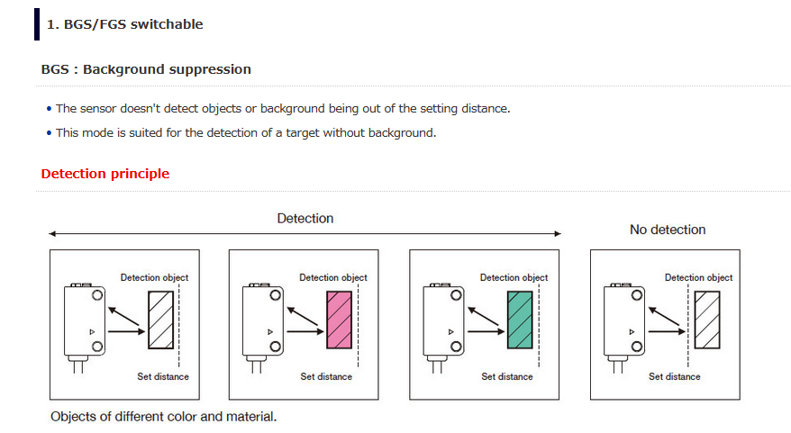Click the sensor in the No detection diagram

(x=624, y=321)
